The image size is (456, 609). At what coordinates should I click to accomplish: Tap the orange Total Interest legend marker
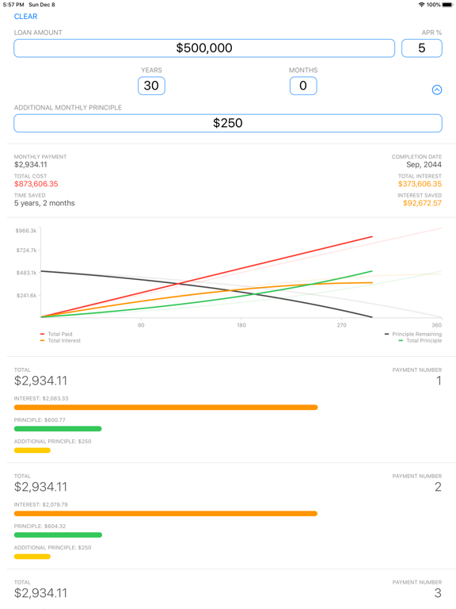pyautogui.click(x=42, y=341)
